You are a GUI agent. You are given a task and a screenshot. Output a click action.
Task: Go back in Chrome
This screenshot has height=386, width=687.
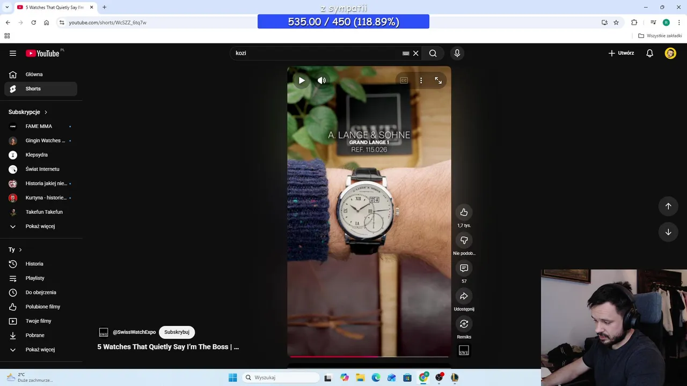(x=8, y=23)
